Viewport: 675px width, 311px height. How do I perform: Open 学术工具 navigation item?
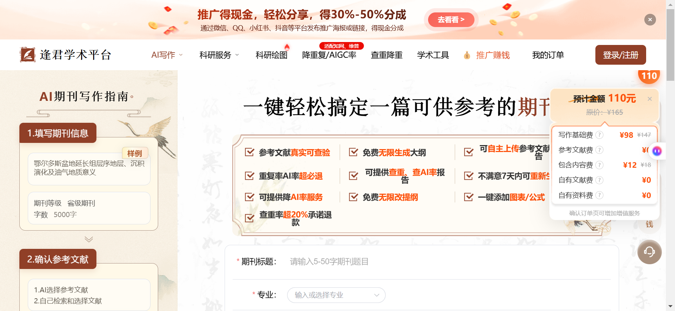pyautogui.click(x=433, y=55)
